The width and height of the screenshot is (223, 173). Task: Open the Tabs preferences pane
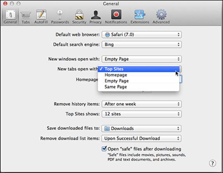[x=26, y=17]
